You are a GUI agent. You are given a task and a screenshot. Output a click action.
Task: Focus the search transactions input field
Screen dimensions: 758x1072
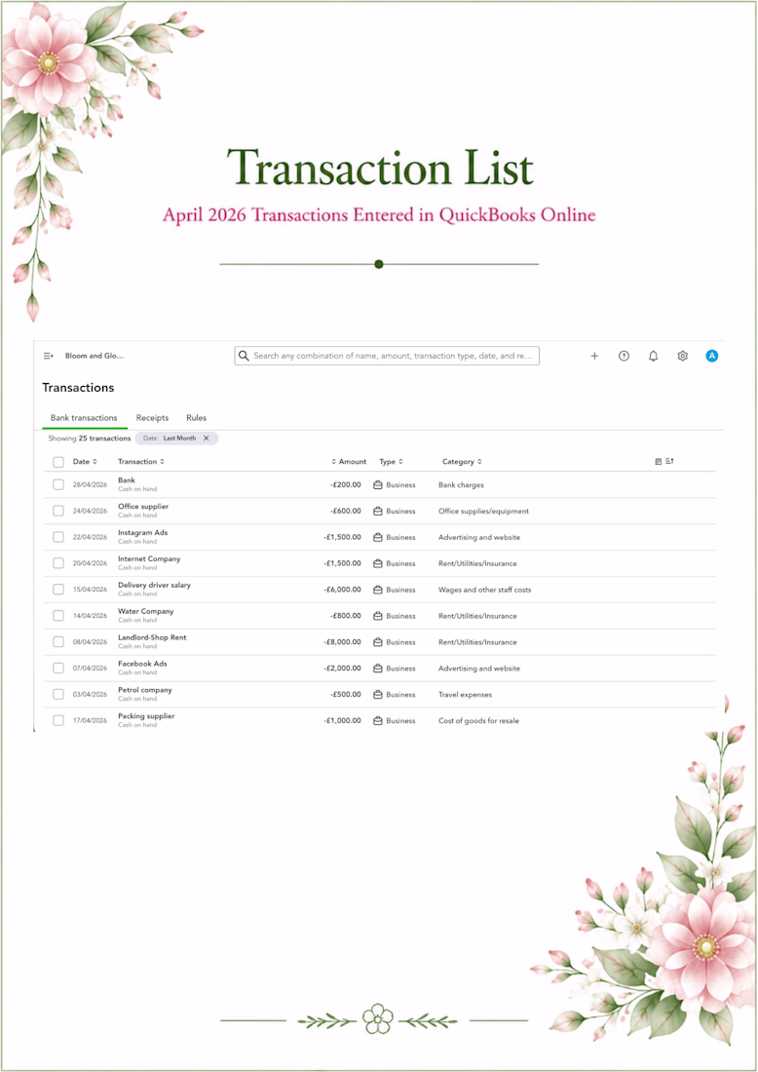[x=387, y=356]
